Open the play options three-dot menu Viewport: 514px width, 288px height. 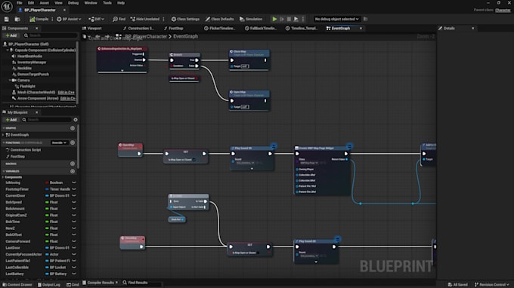303,20
